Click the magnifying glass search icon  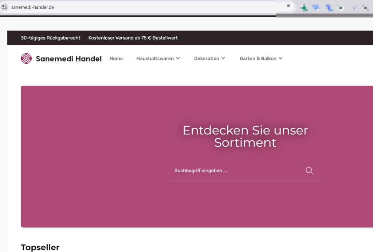(x=309, y=170)
